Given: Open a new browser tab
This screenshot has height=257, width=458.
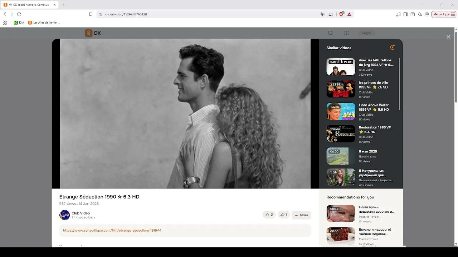Looking at the screenshot, I should click(63, 5).
